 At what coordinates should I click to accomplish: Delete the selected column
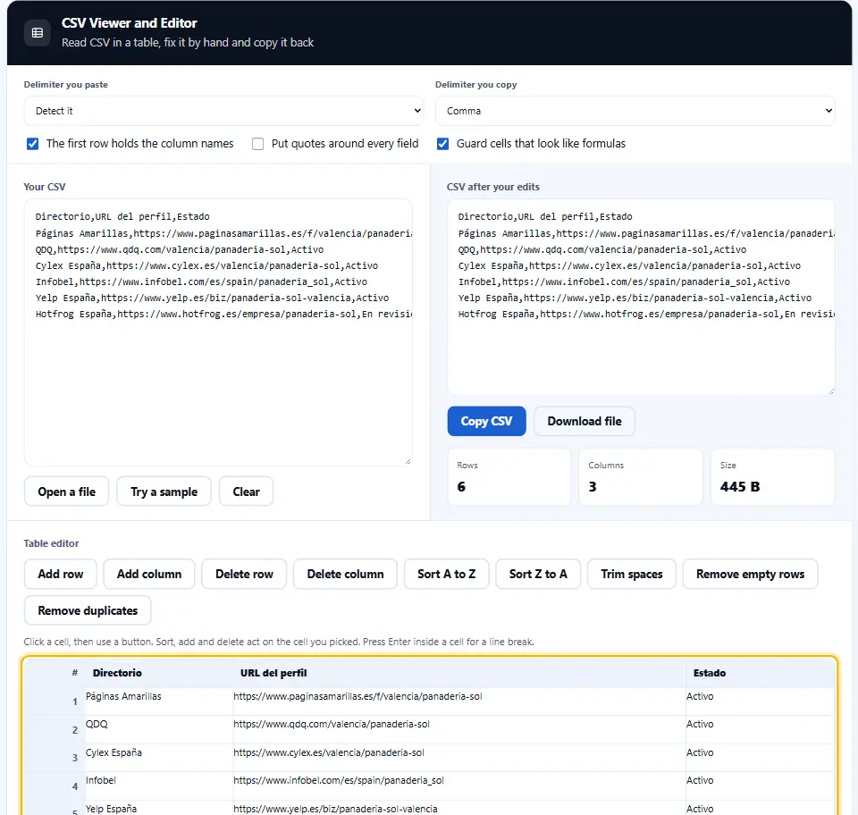345,575
